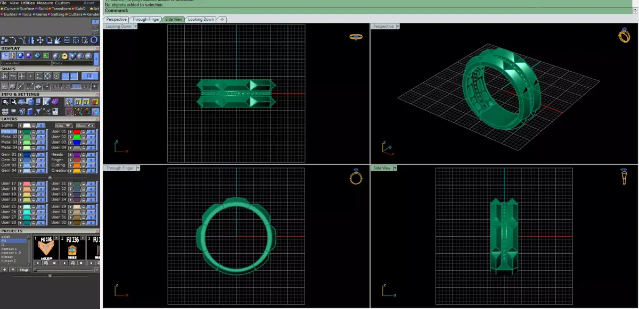Select the mirror tool icon
Screen dimensions: 639x309
click(x=31, y=40)
